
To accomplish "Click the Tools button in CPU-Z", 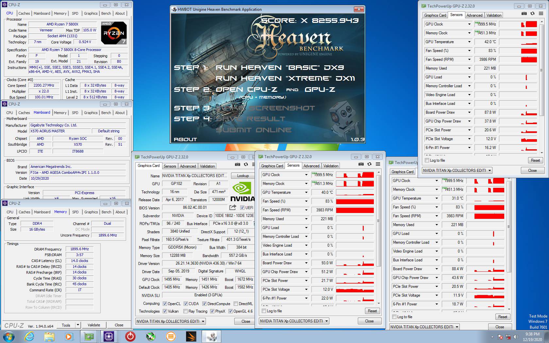I will [66, 325].
